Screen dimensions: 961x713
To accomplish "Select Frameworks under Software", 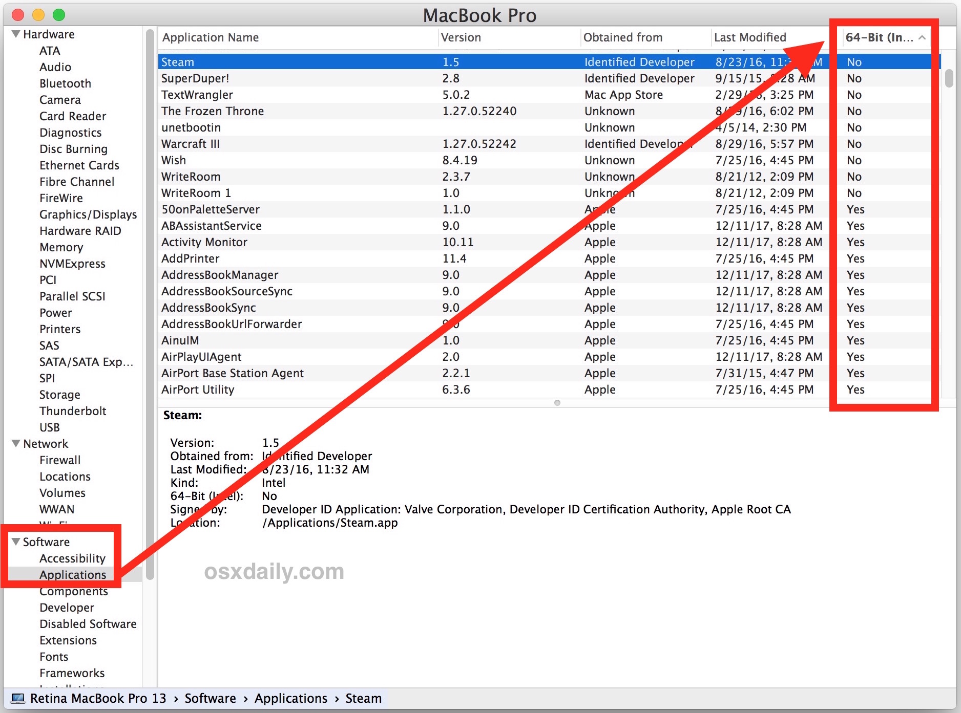I will (x=72, y=673).
